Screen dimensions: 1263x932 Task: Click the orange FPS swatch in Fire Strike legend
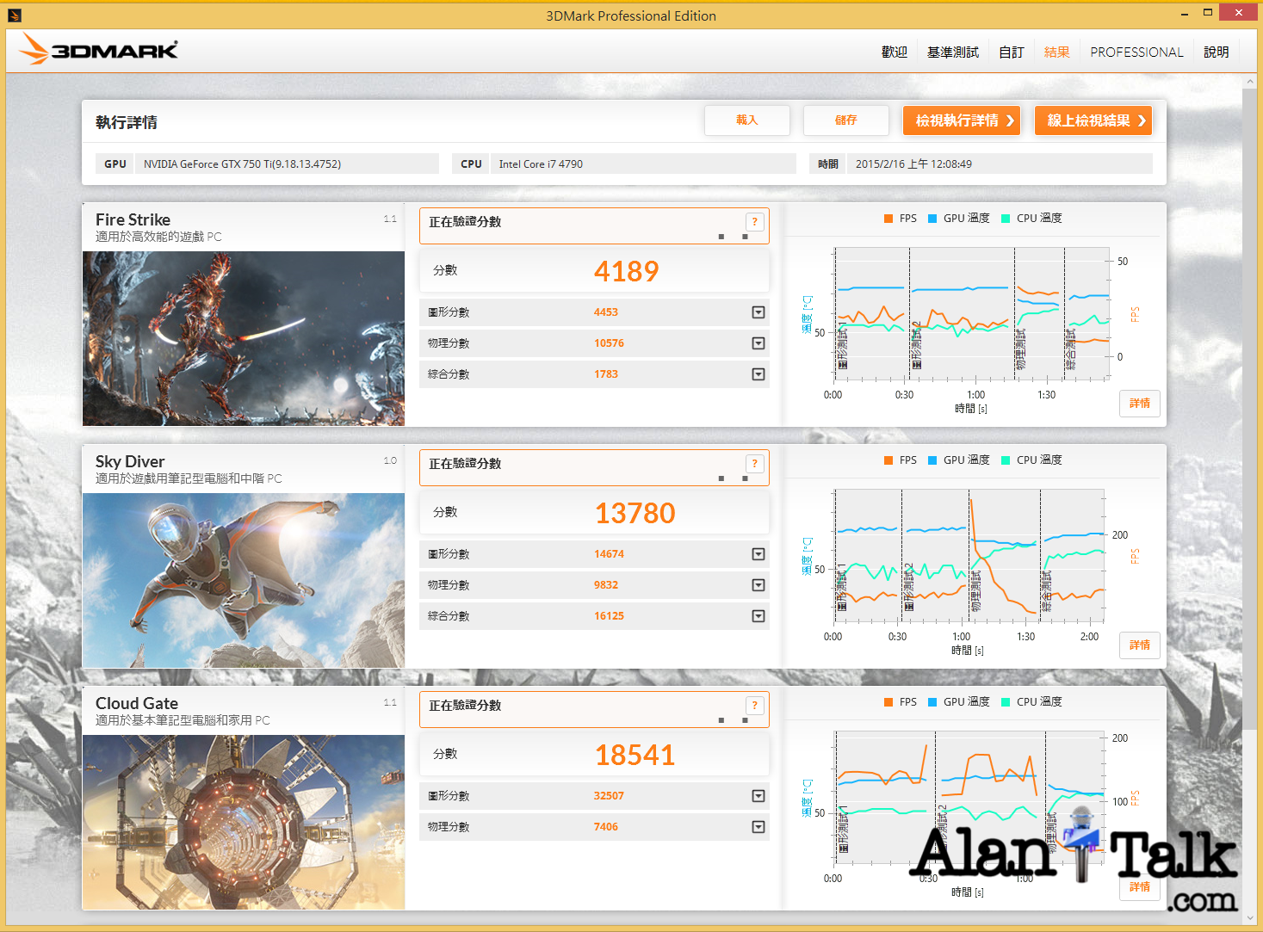[x=888, y=219]
